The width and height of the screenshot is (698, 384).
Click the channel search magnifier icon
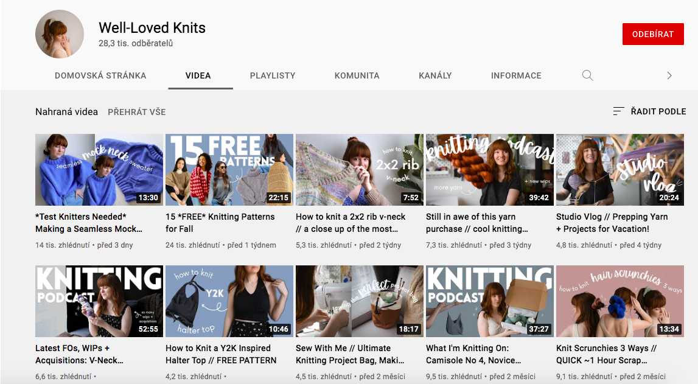(588, 75)
